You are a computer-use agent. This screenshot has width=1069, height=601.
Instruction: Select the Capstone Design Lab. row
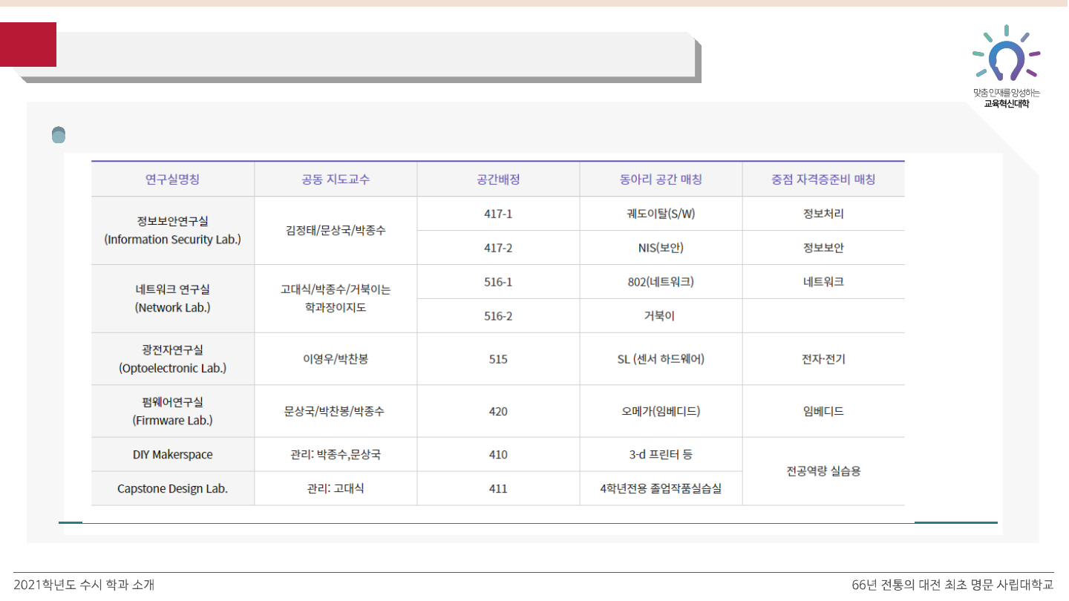(172, 489)
